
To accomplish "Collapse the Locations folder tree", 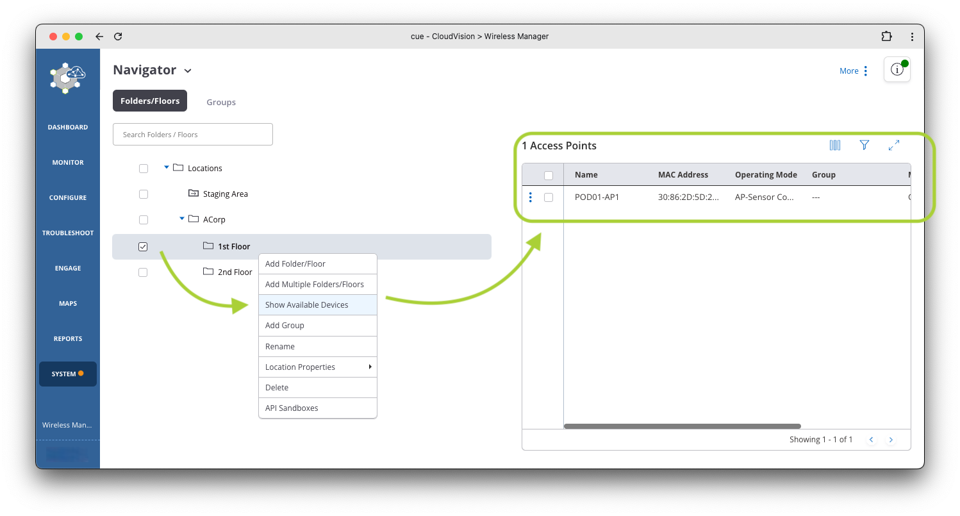I will (167, 168).
